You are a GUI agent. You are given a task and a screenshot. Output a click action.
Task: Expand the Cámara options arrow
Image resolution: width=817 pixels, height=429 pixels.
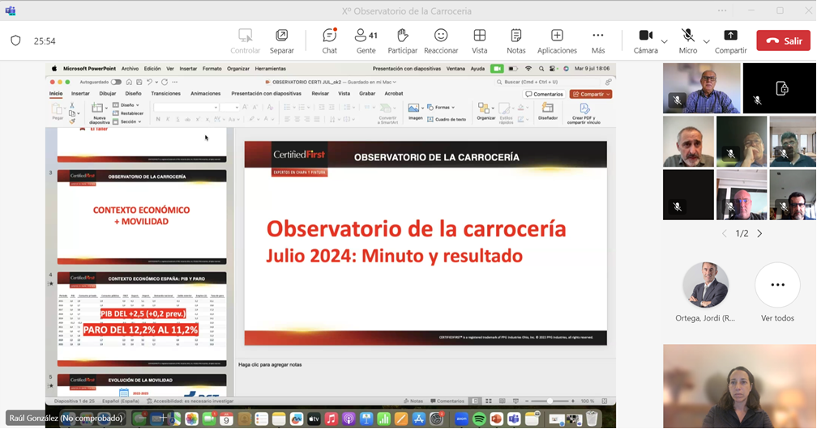[x=665, y=41]
